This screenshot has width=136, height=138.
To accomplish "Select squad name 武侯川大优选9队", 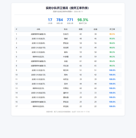I will [39, 97].
